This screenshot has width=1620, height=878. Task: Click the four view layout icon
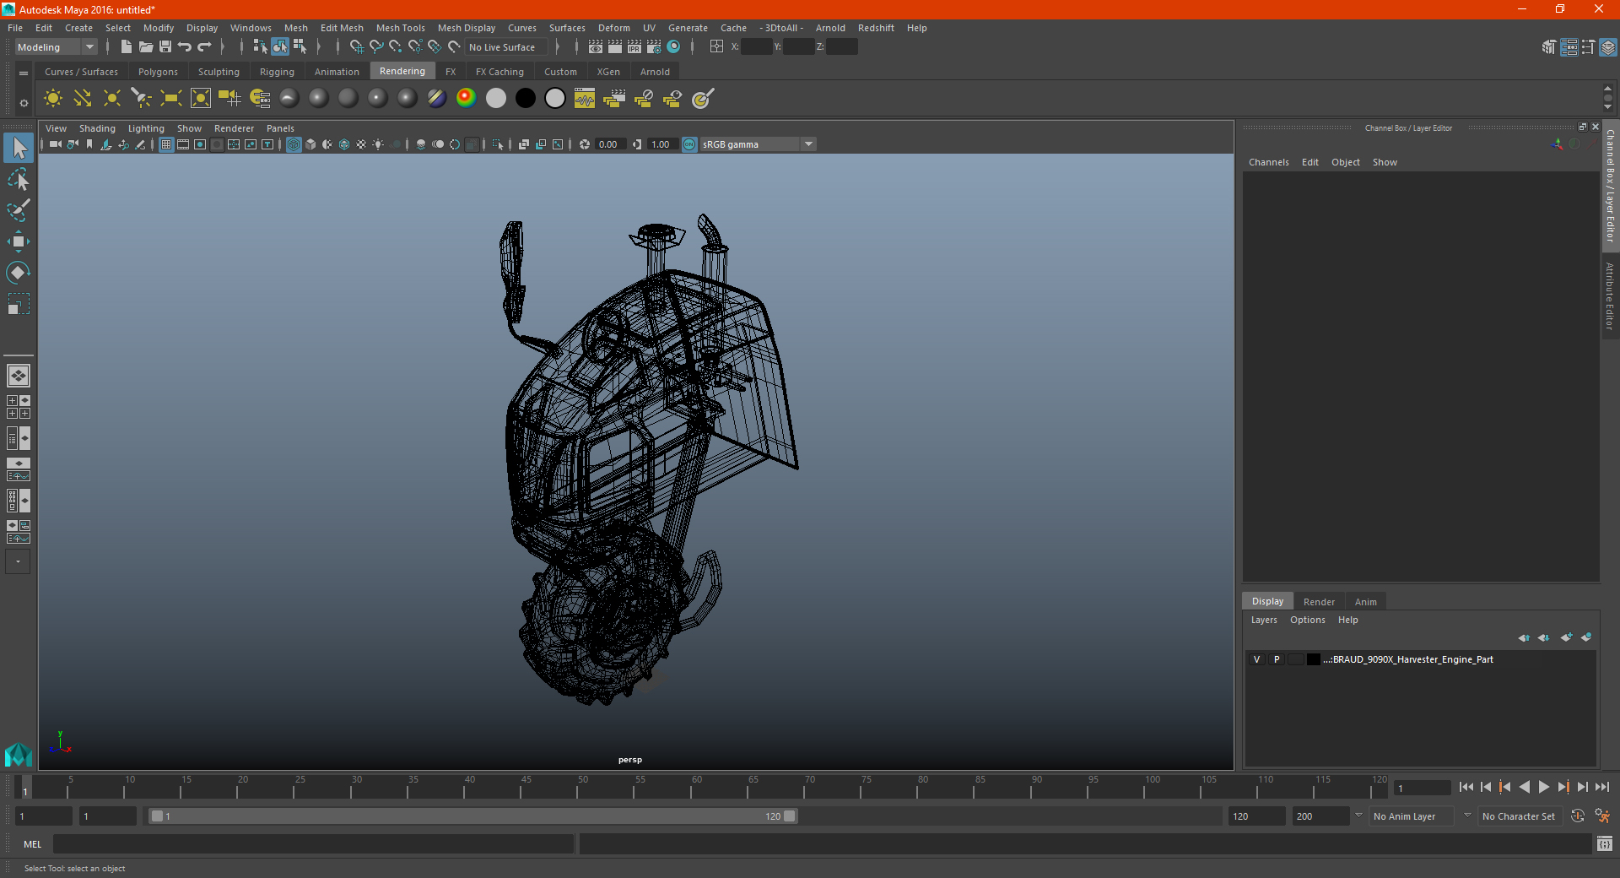19,407
